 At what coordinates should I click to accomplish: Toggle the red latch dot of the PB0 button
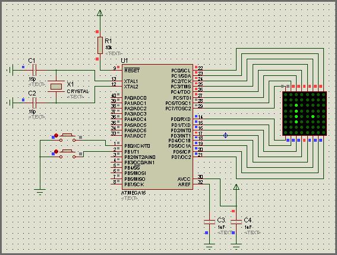click(x=56, y=135)
